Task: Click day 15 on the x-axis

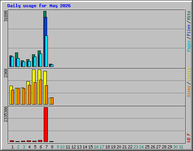Action: coord(90,147)
